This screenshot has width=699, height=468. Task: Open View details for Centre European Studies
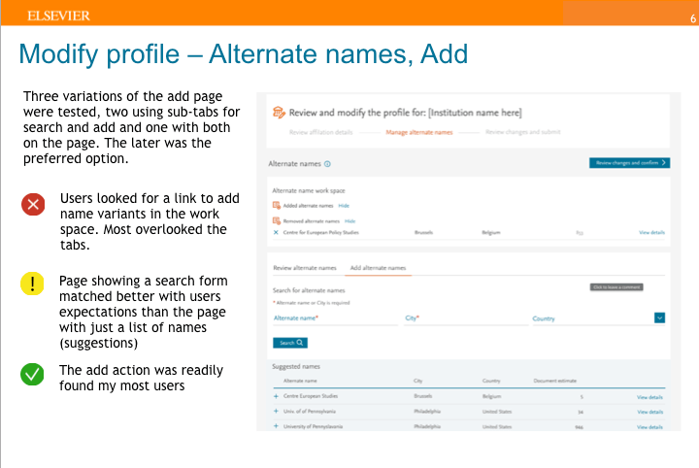649,397
